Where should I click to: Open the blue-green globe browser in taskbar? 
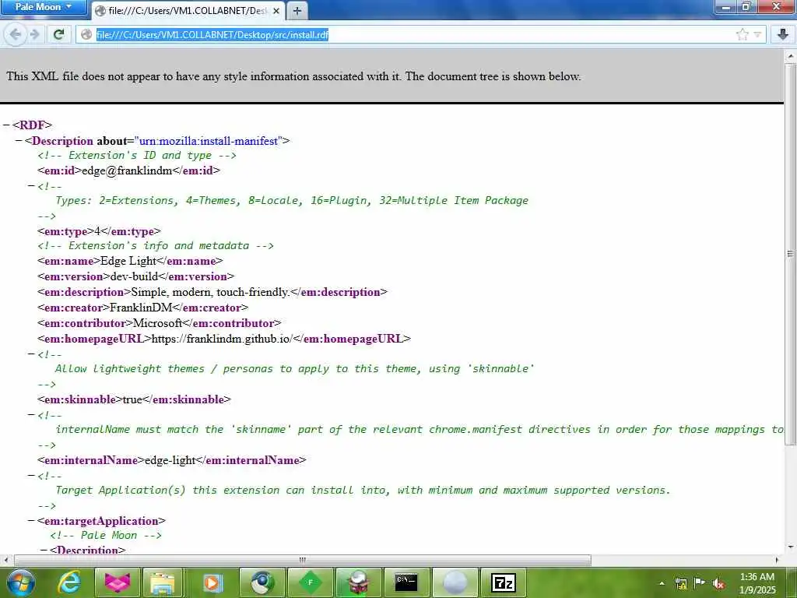pos(262,582)
